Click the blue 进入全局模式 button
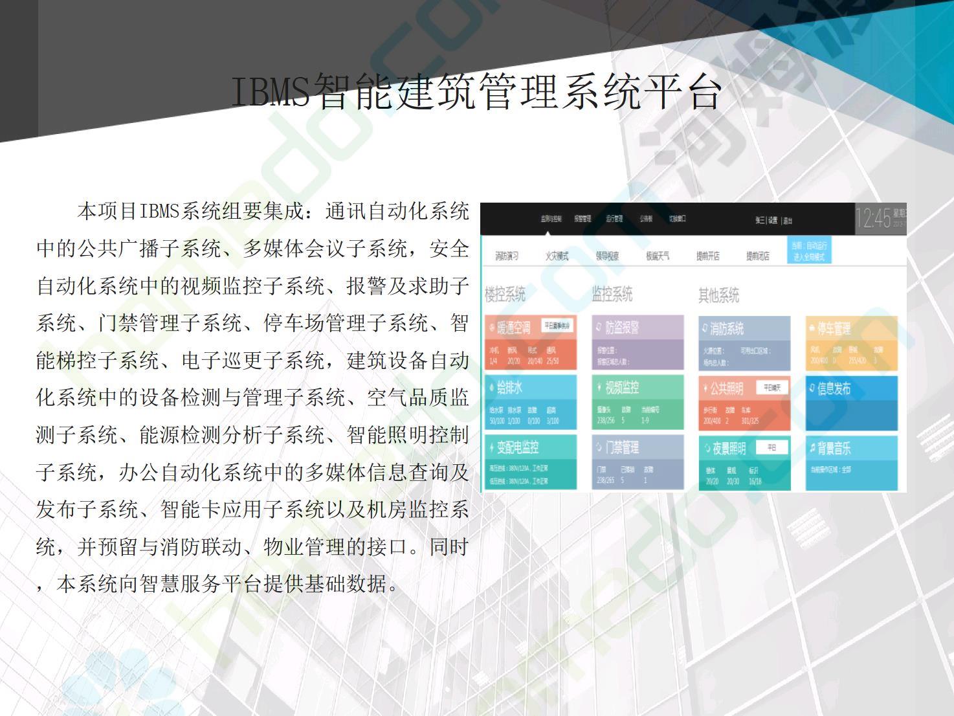The width and height of the screenshot is (954, 716). tap(808, 251)
